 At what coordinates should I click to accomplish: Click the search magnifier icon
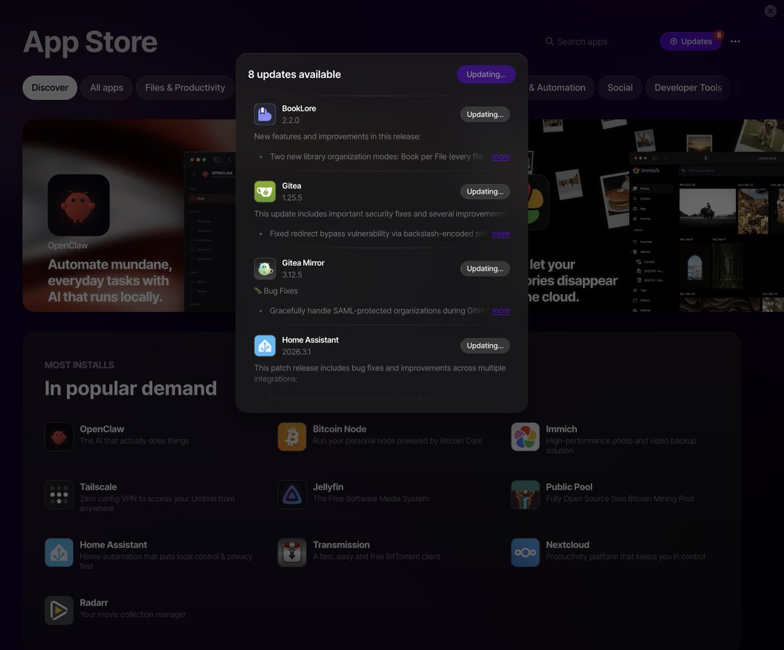coord(549,41)
